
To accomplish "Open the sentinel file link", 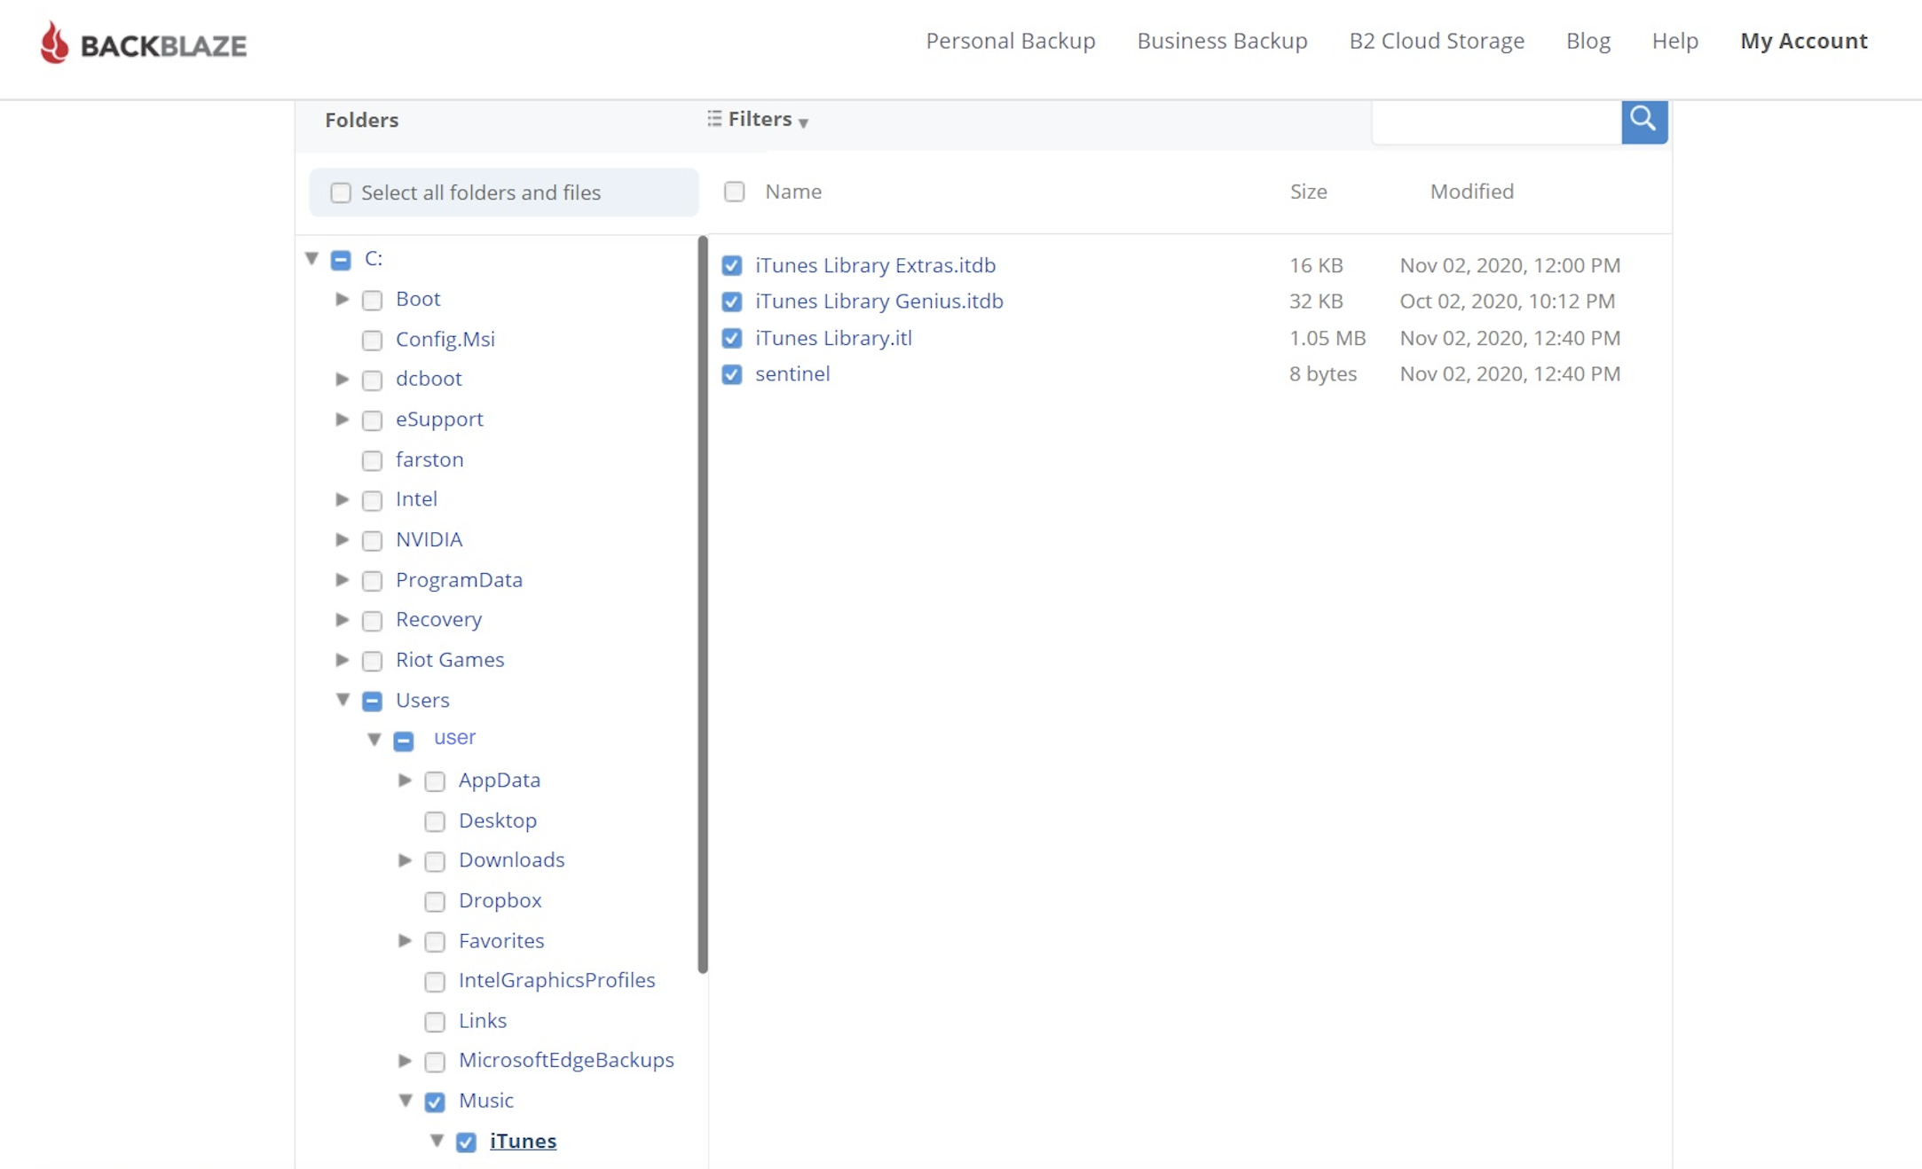I will pyautogui.click(x=792, y=374).
